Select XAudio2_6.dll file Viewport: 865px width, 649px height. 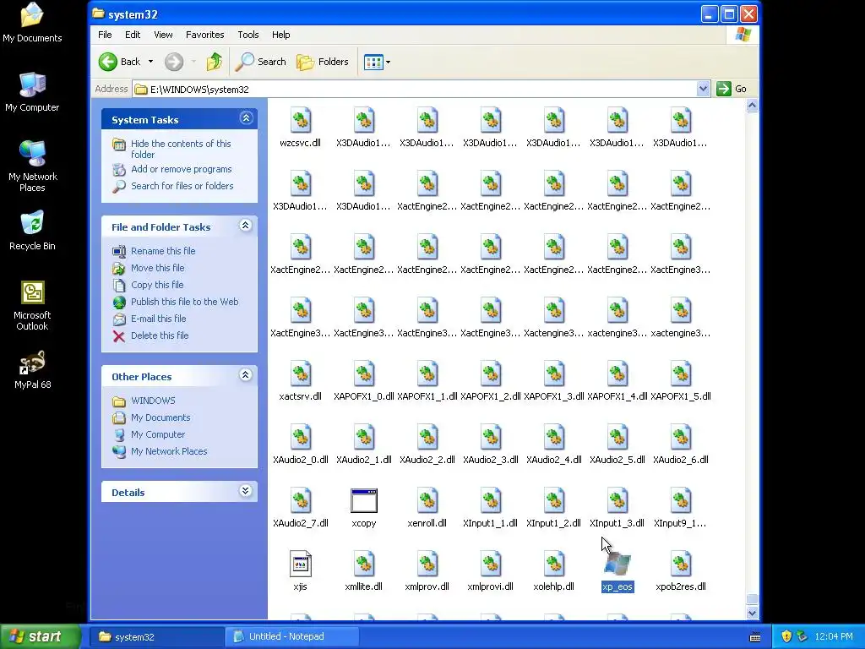(x=681, y=437)
